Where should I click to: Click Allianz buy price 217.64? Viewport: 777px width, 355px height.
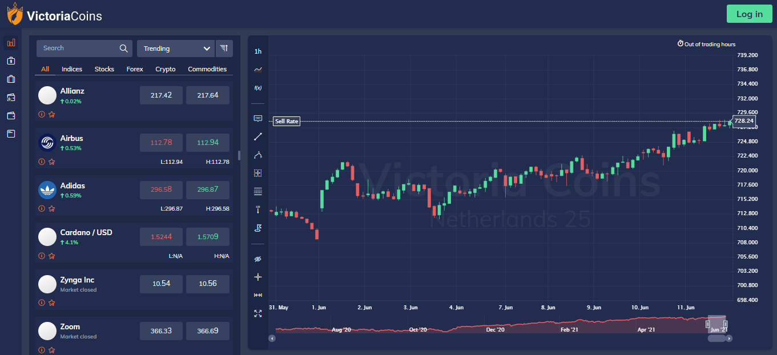tap(208, 95)
